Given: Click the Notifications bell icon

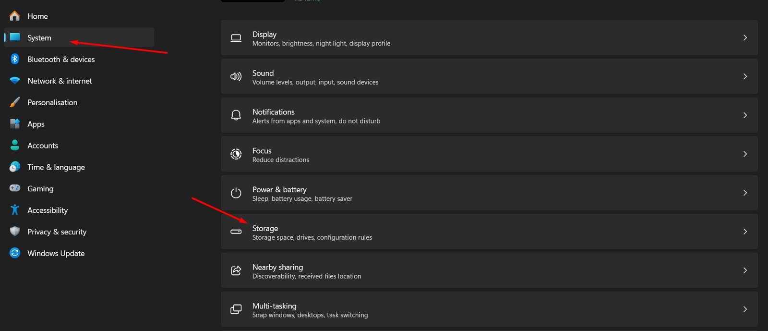Looking at the screenshot, I should [x=236, y=115].
